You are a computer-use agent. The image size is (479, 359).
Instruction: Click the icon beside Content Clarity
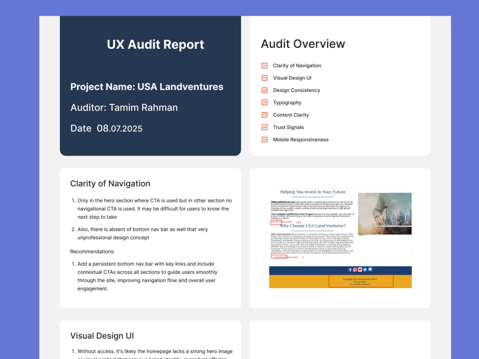[x=264, y=115]
